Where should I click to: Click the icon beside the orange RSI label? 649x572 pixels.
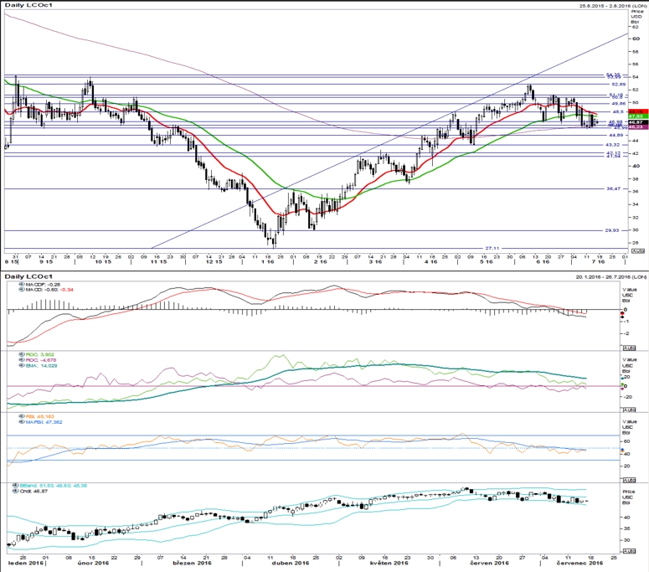[x=22, y=416]
